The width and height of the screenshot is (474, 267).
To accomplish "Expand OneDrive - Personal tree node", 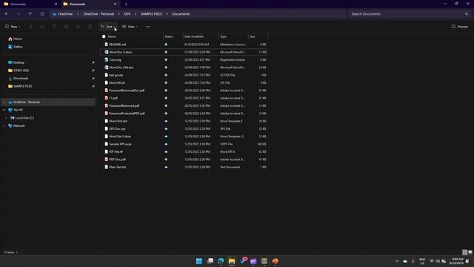I will (x=4, y=102).
